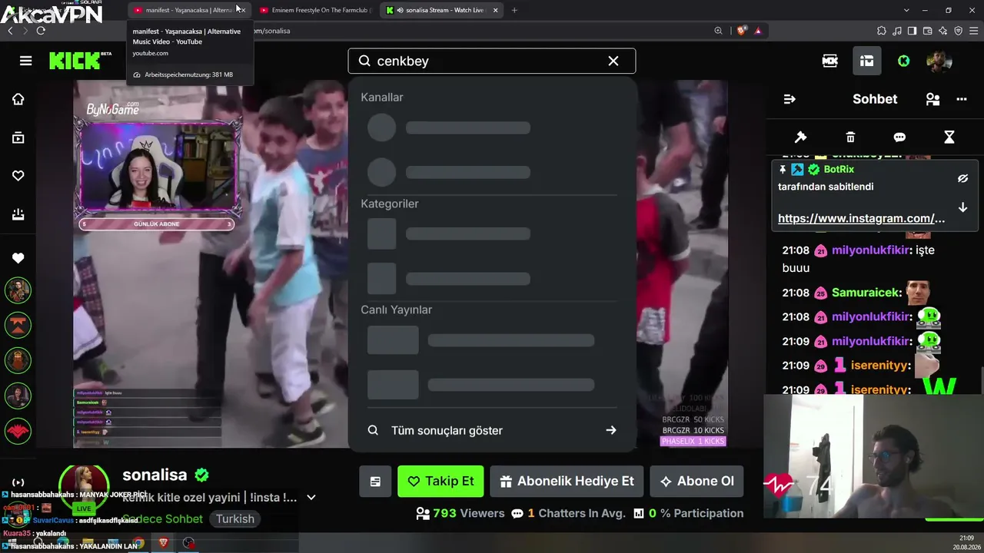Open chat users list icon
The height and width of the screenshot is (553, 984).
[x=932, y=99]
